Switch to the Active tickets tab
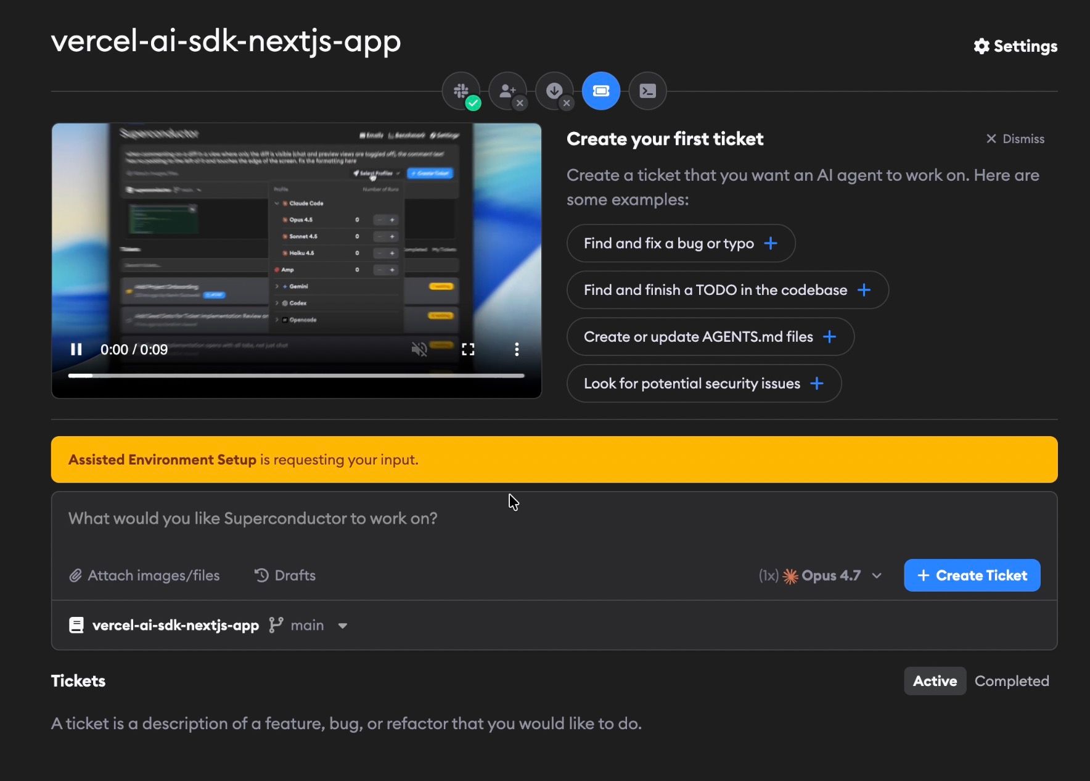The height and width of the screenshot is (781, 1090). click(x=935, y=681)
